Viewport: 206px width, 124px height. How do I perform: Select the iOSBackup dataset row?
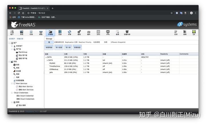pos(121,69)
